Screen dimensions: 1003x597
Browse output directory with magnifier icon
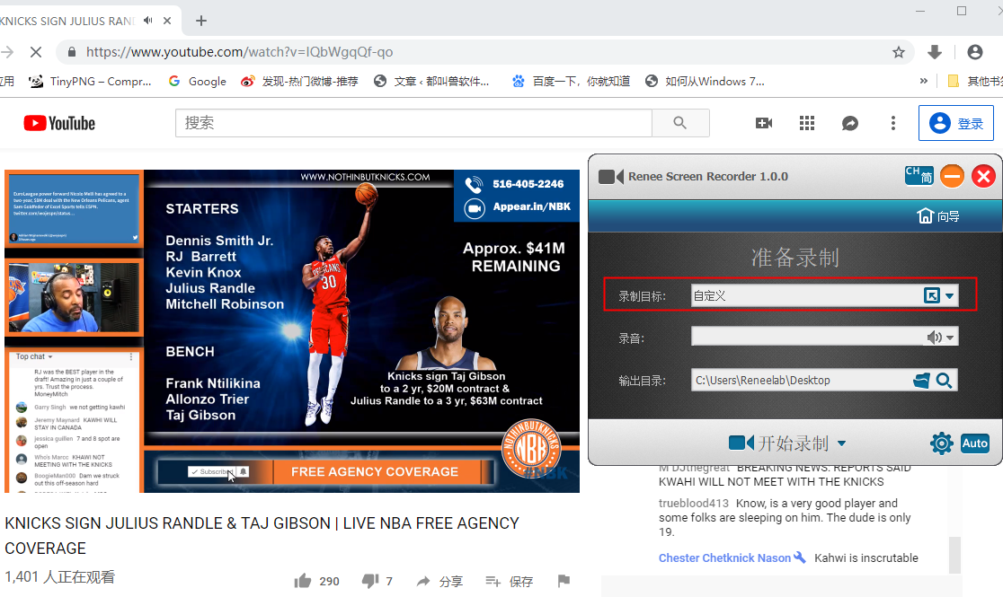pos(945,381)
